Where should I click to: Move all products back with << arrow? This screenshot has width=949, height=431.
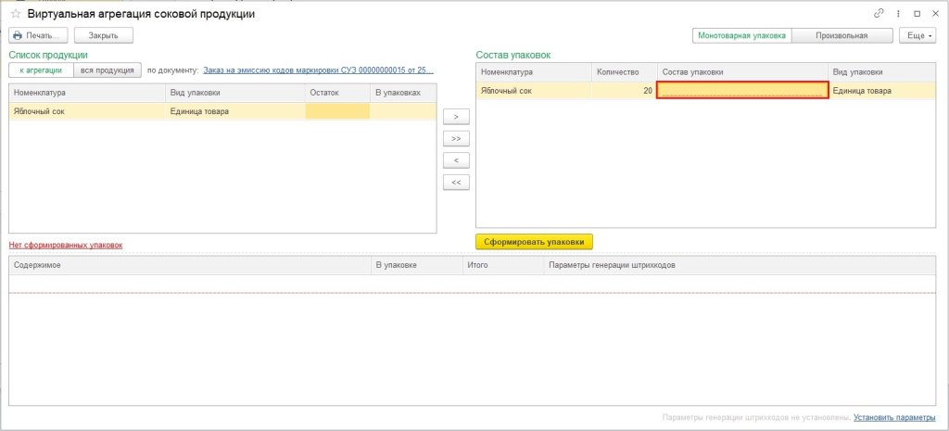pos(456,183)
